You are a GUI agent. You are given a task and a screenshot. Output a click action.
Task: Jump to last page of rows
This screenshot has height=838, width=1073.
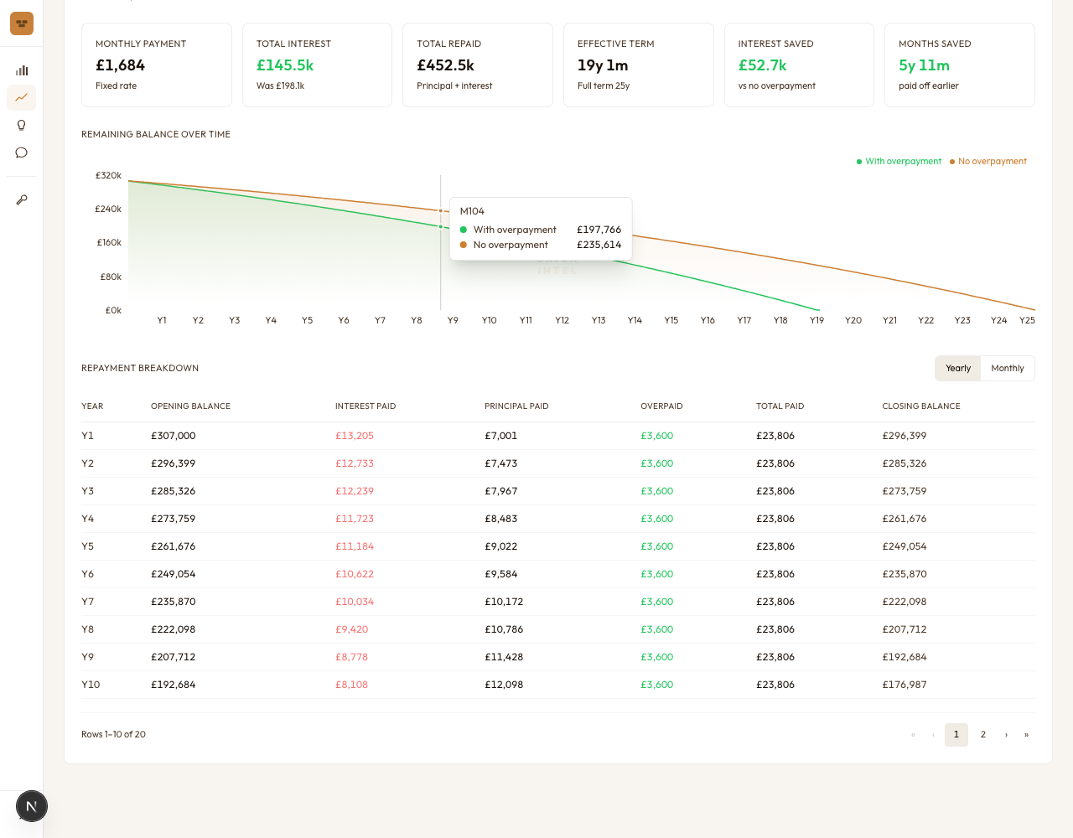click(x=1026, y=735)
